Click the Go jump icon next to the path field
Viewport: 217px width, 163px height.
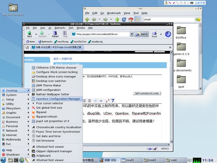pyautogui.click(x=198, y=20)
